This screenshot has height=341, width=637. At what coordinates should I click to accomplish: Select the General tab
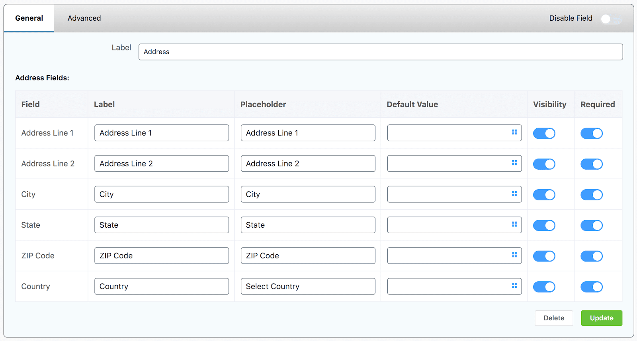point(29,18)
